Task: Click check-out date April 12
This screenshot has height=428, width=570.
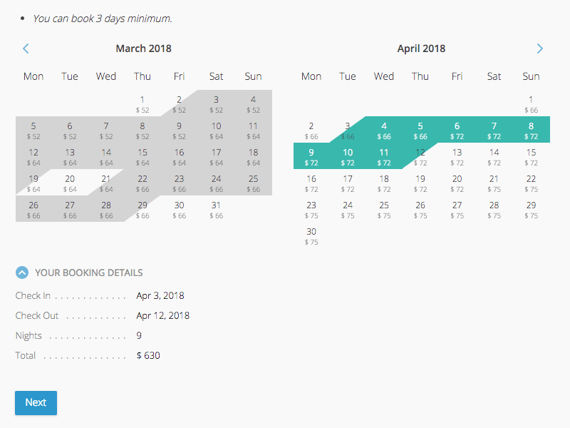Action: click(420, 156)
